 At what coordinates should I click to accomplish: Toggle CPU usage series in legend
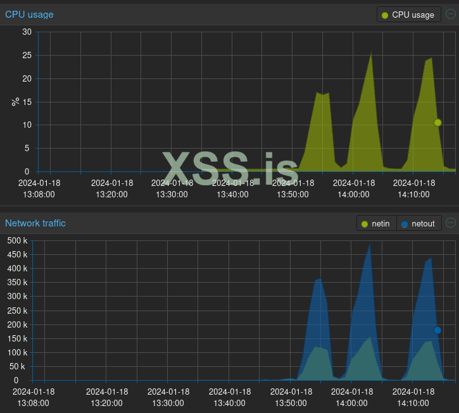(x=408, y=15)
